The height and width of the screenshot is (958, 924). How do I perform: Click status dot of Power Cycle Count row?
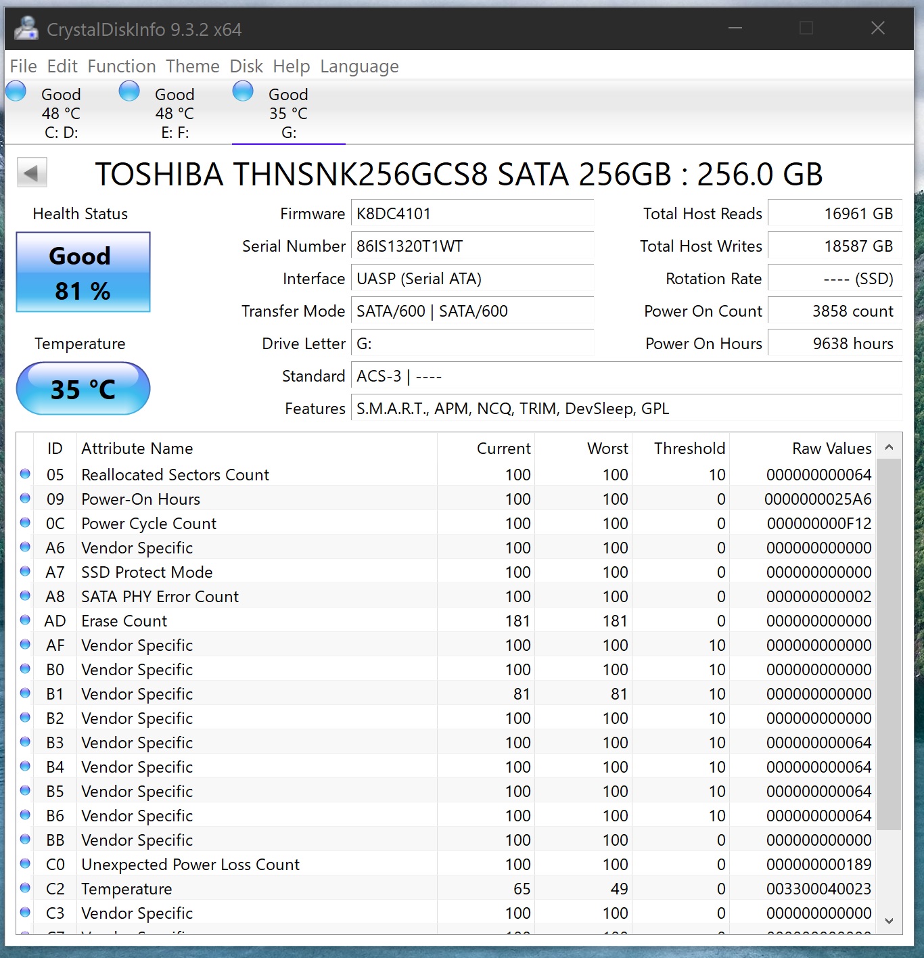25,522
